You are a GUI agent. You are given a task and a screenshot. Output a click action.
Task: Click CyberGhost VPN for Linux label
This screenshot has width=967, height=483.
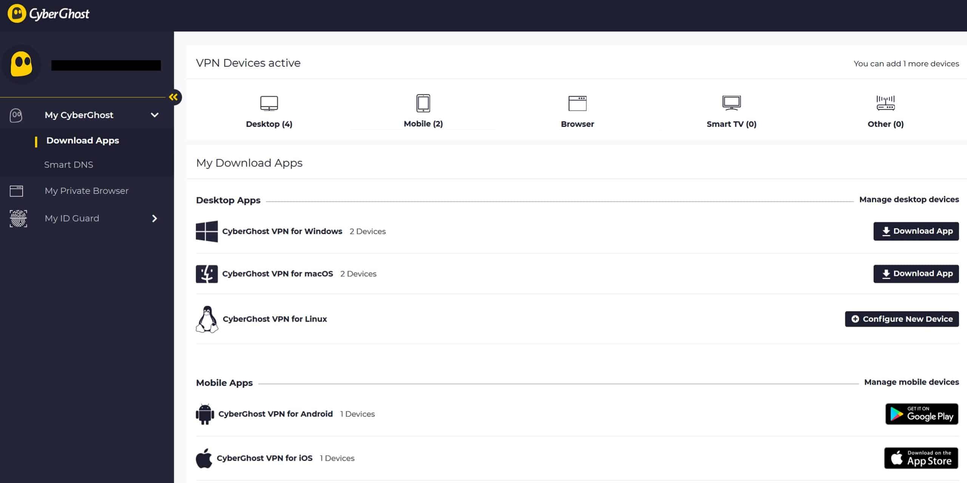click(x=275, y=319)
